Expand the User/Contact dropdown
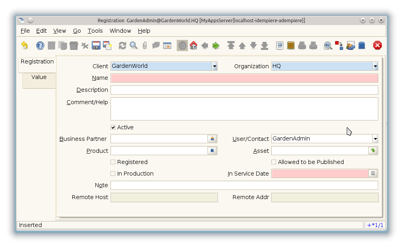Image resolution: width=403 pixels, height=247 pixels. 375,139
